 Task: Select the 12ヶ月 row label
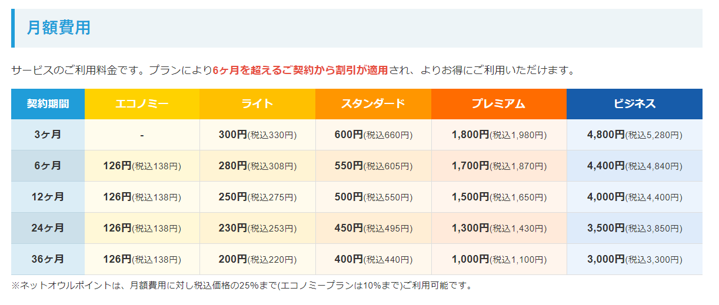coord(48,197)
